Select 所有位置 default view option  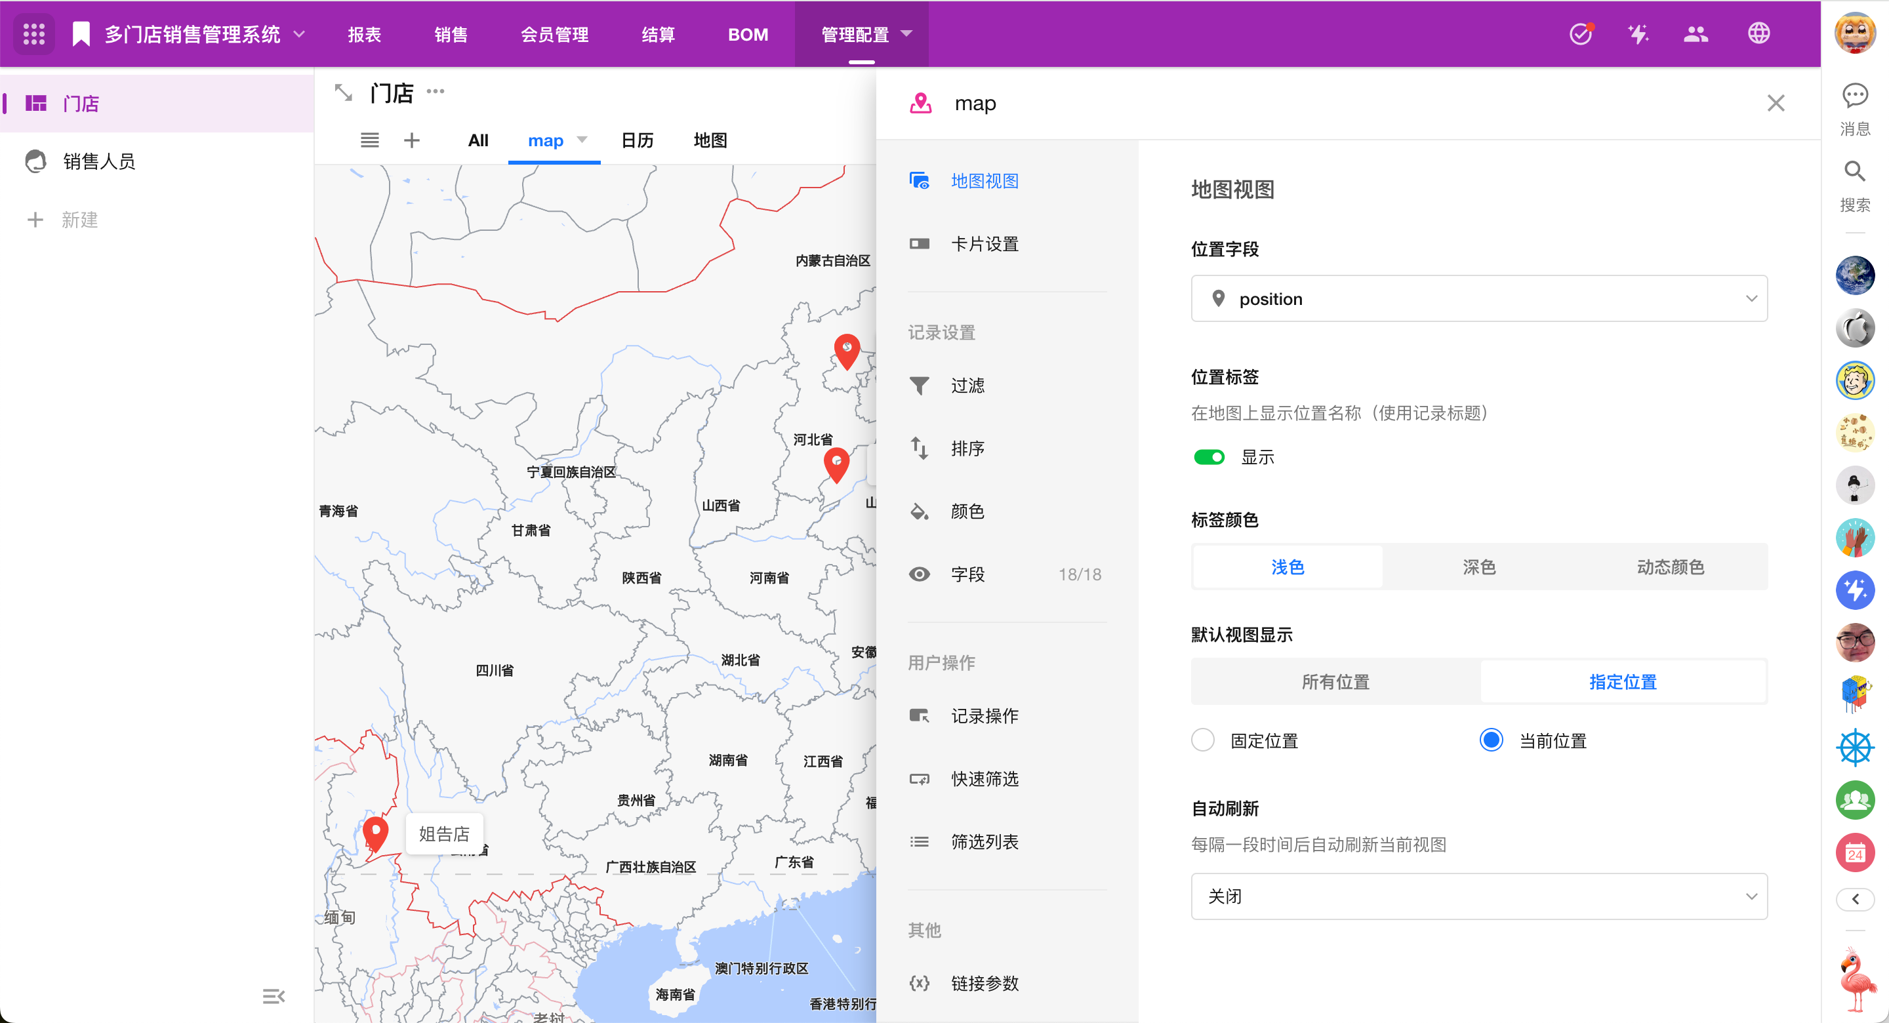pos(1335,682)
